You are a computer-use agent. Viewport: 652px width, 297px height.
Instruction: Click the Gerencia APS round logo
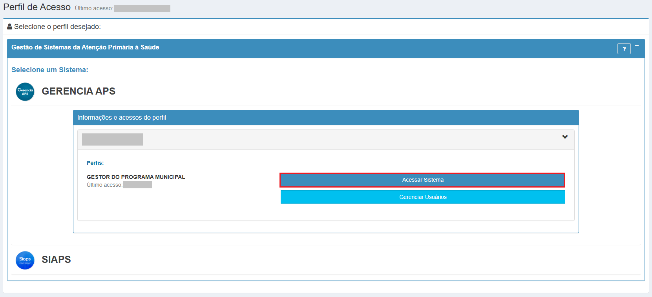pos(25,92)
